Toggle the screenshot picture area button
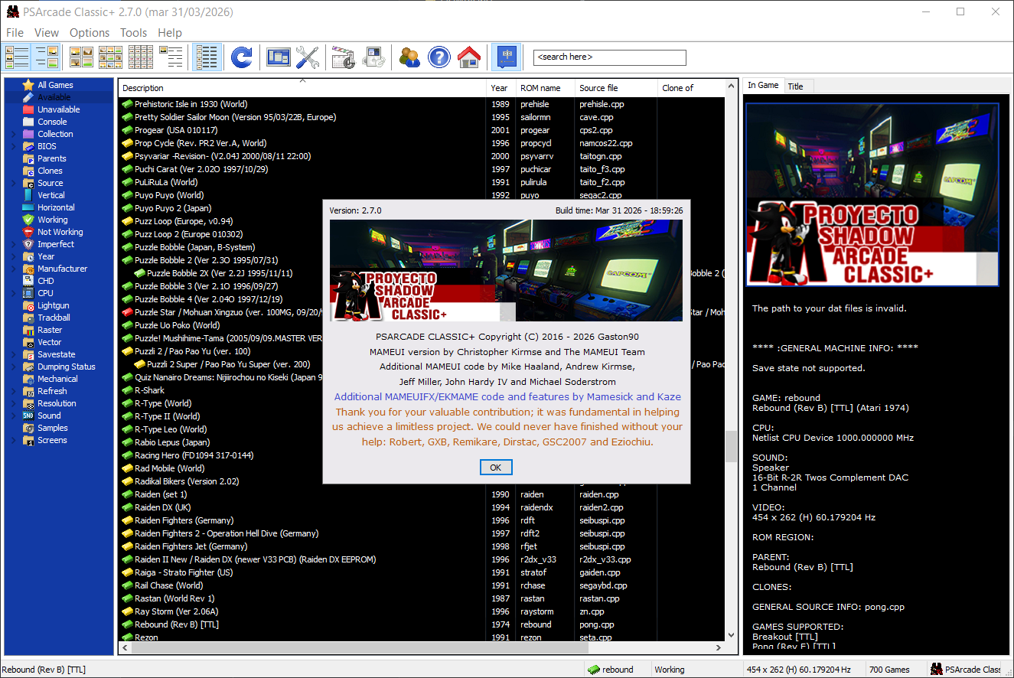The width and height of the screenshot is (1014, 678). click(47, 57)
